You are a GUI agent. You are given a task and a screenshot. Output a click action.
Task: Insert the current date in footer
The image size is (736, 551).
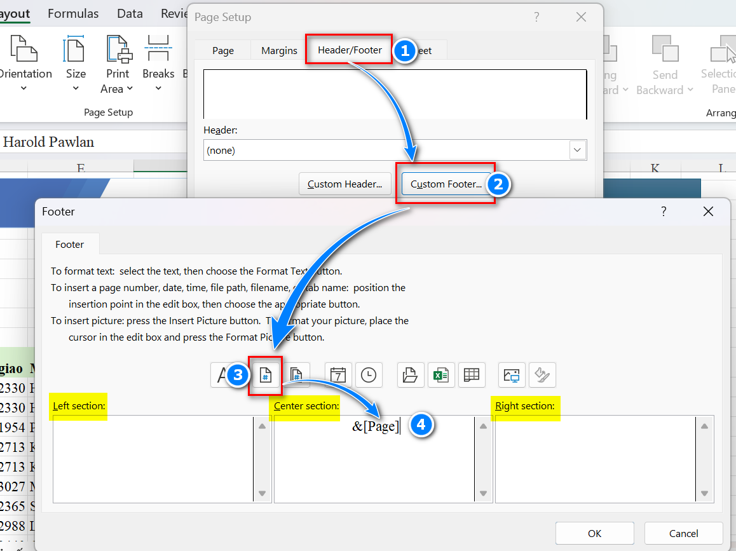click(x=338, y=375)
